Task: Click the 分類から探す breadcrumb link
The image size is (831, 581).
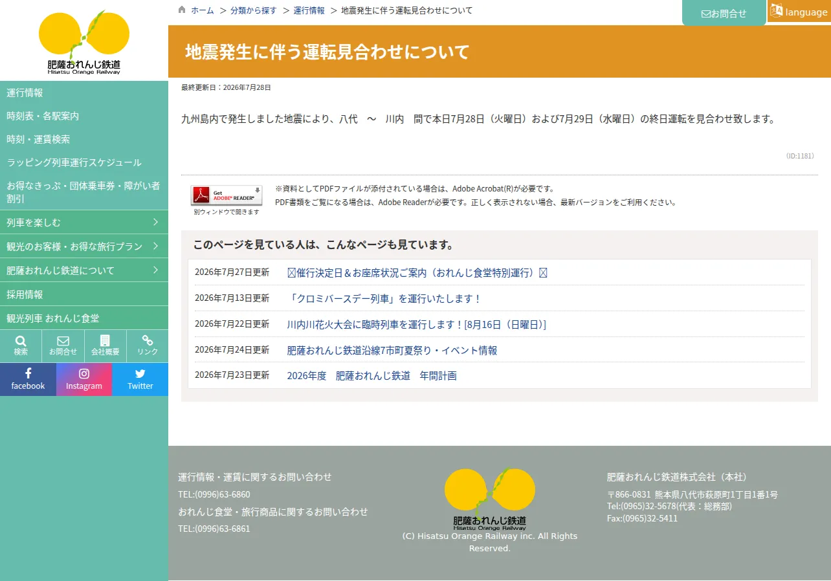Action: (254, 10)
